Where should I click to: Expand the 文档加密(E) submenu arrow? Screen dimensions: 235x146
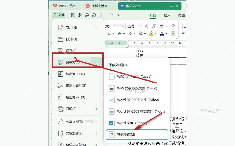pos(96,133)
